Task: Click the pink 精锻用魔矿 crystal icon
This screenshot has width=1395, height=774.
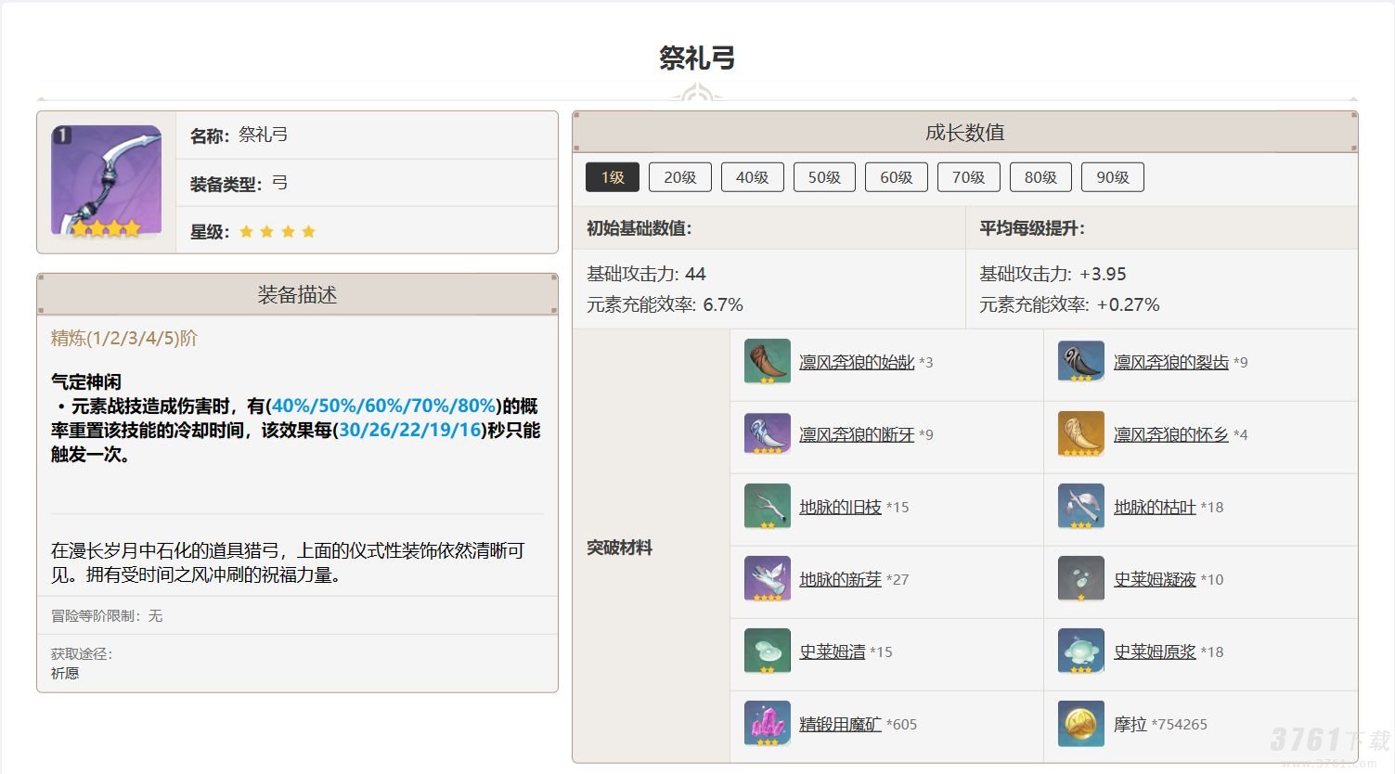Action: click(x=767, y=724)
